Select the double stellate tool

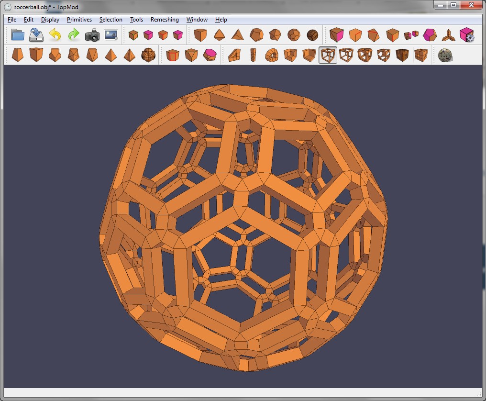(x=130, y=55)
